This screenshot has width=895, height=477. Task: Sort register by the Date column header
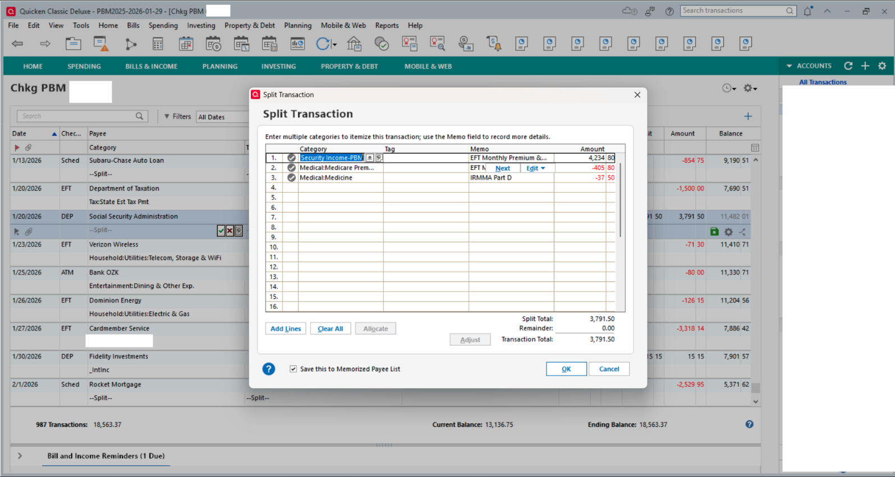[35, 133]
